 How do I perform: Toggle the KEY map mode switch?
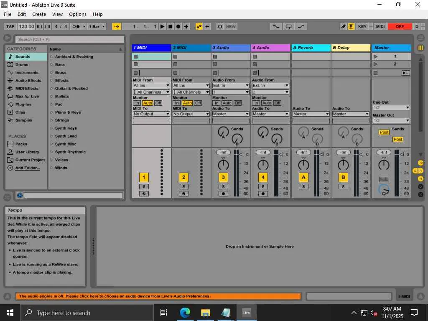coord(362,26)
